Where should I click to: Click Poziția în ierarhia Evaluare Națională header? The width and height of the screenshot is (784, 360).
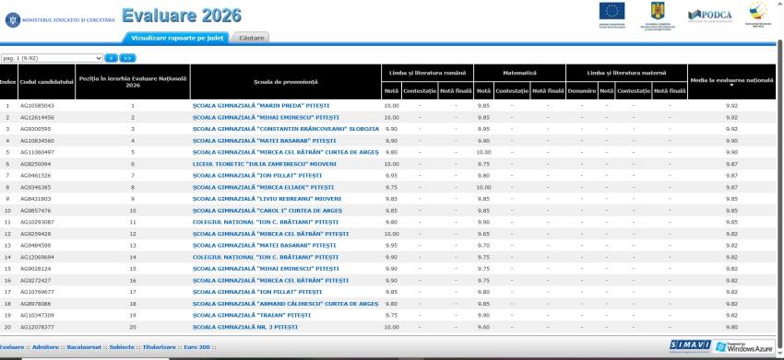click(x=133, y=82)
